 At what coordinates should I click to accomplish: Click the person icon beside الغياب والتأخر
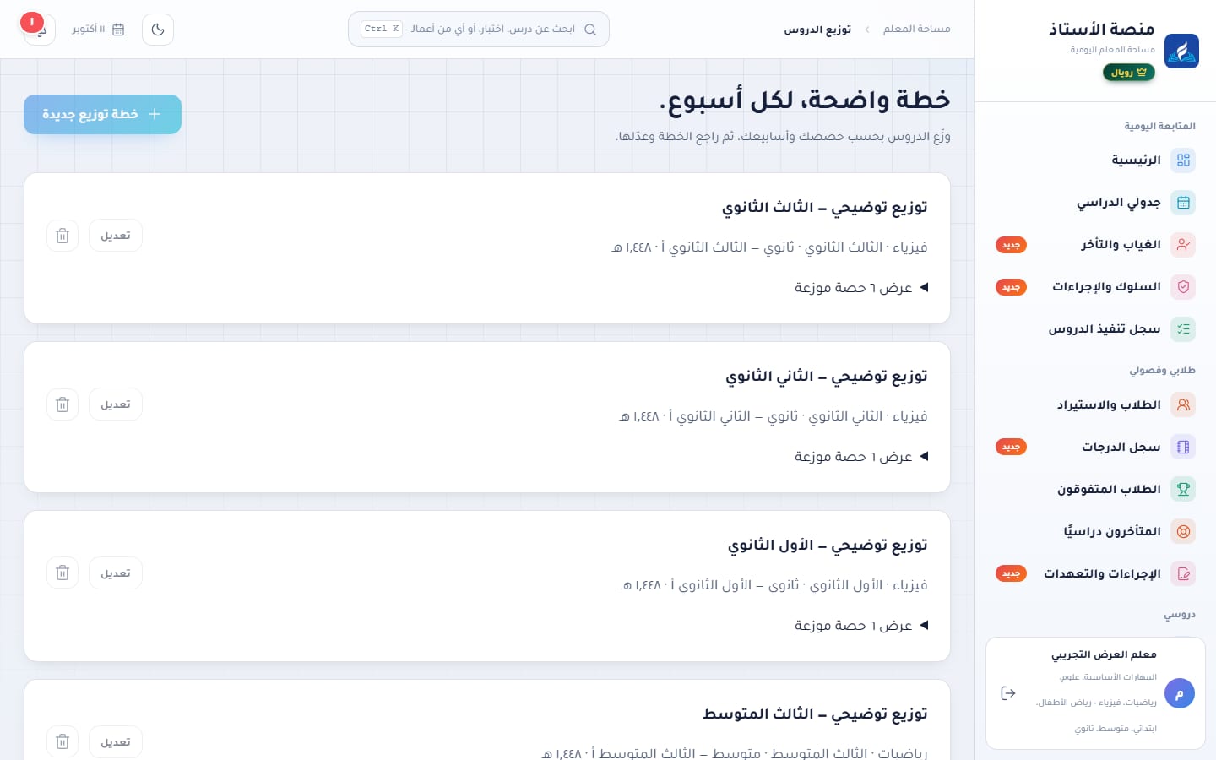pos(1183,244)
